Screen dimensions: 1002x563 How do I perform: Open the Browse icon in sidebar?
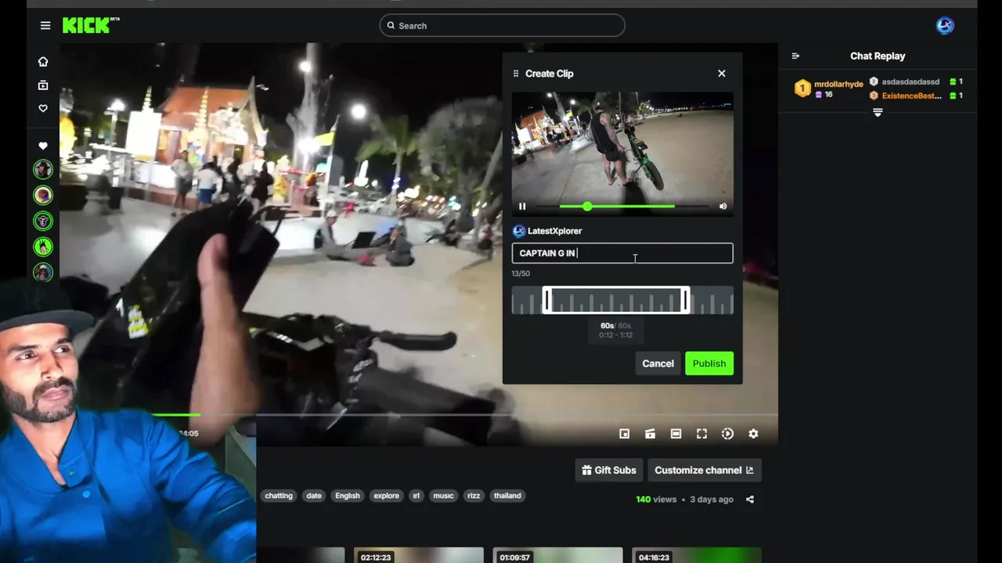(x=43, y=85)
